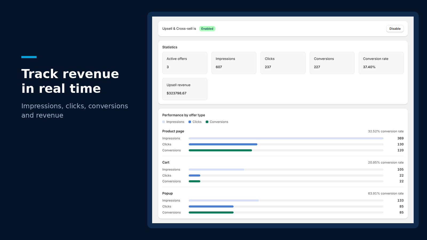
Task: Open the Impressions stat card
Action: (x=234, y=63)
